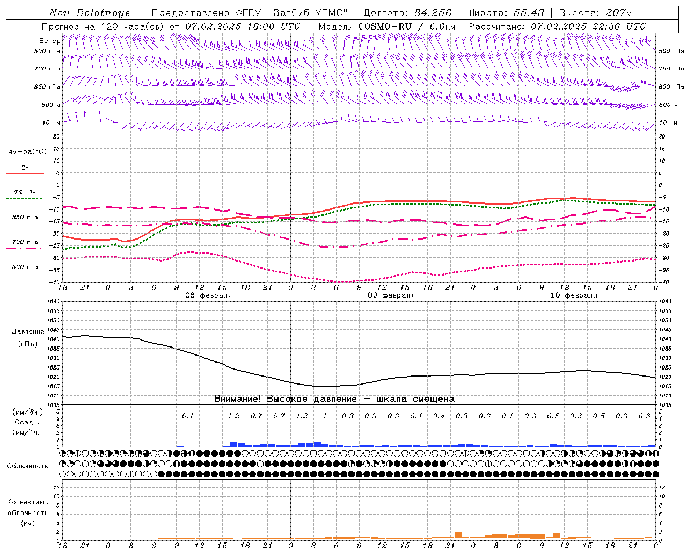Click the Модель COSMO-RU / 6.6км label

pos(386,26)
